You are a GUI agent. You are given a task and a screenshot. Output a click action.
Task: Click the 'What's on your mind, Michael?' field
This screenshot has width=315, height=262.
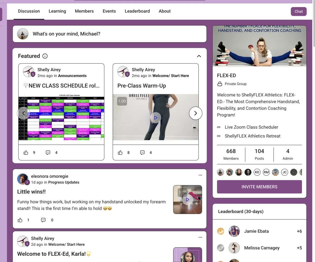point(109,34)
